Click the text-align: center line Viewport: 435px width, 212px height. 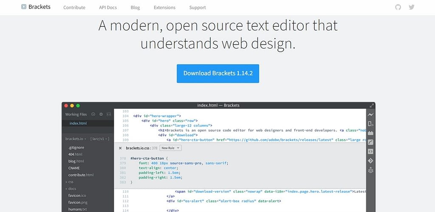pos(158,168)
